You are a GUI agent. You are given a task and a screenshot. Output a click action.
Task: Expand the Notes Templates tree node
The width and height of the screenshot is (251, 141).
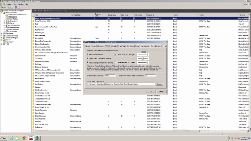[4, 29]
